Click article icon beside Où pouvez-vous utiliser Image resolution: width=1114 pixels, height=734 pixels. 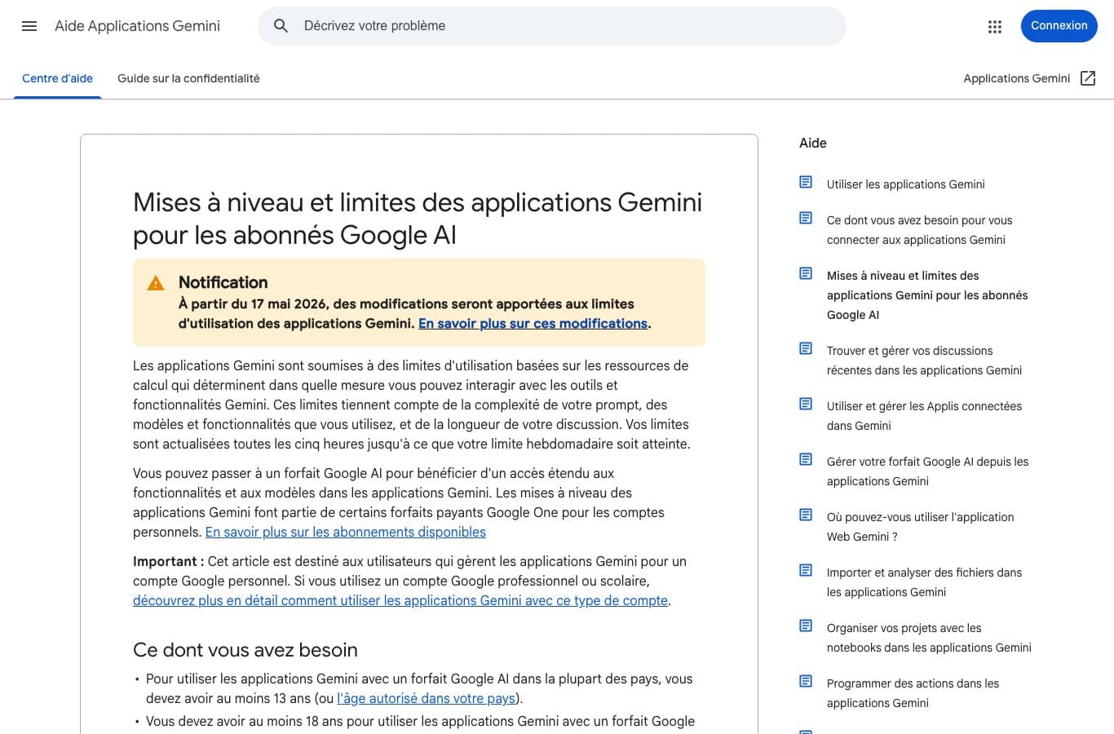coord(806,515)
